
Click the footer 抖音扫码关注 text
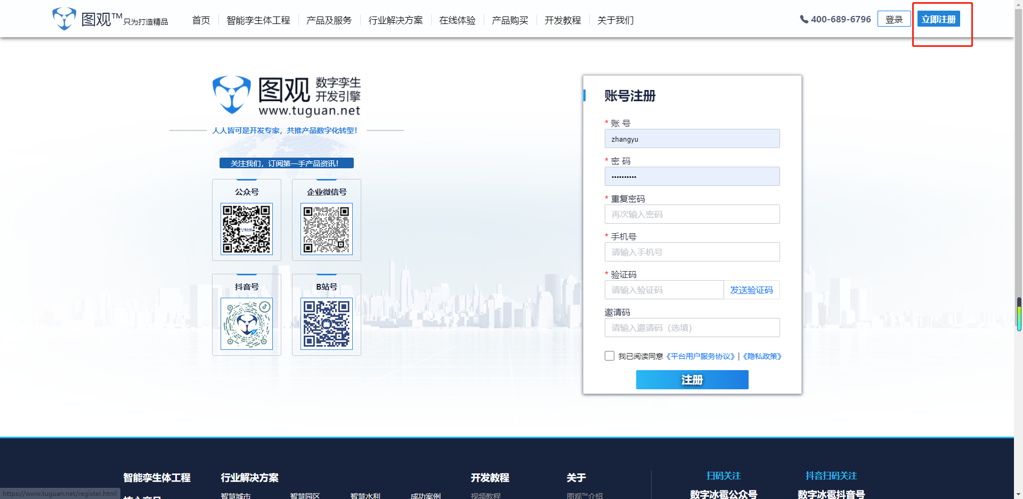tap(831, 476)
